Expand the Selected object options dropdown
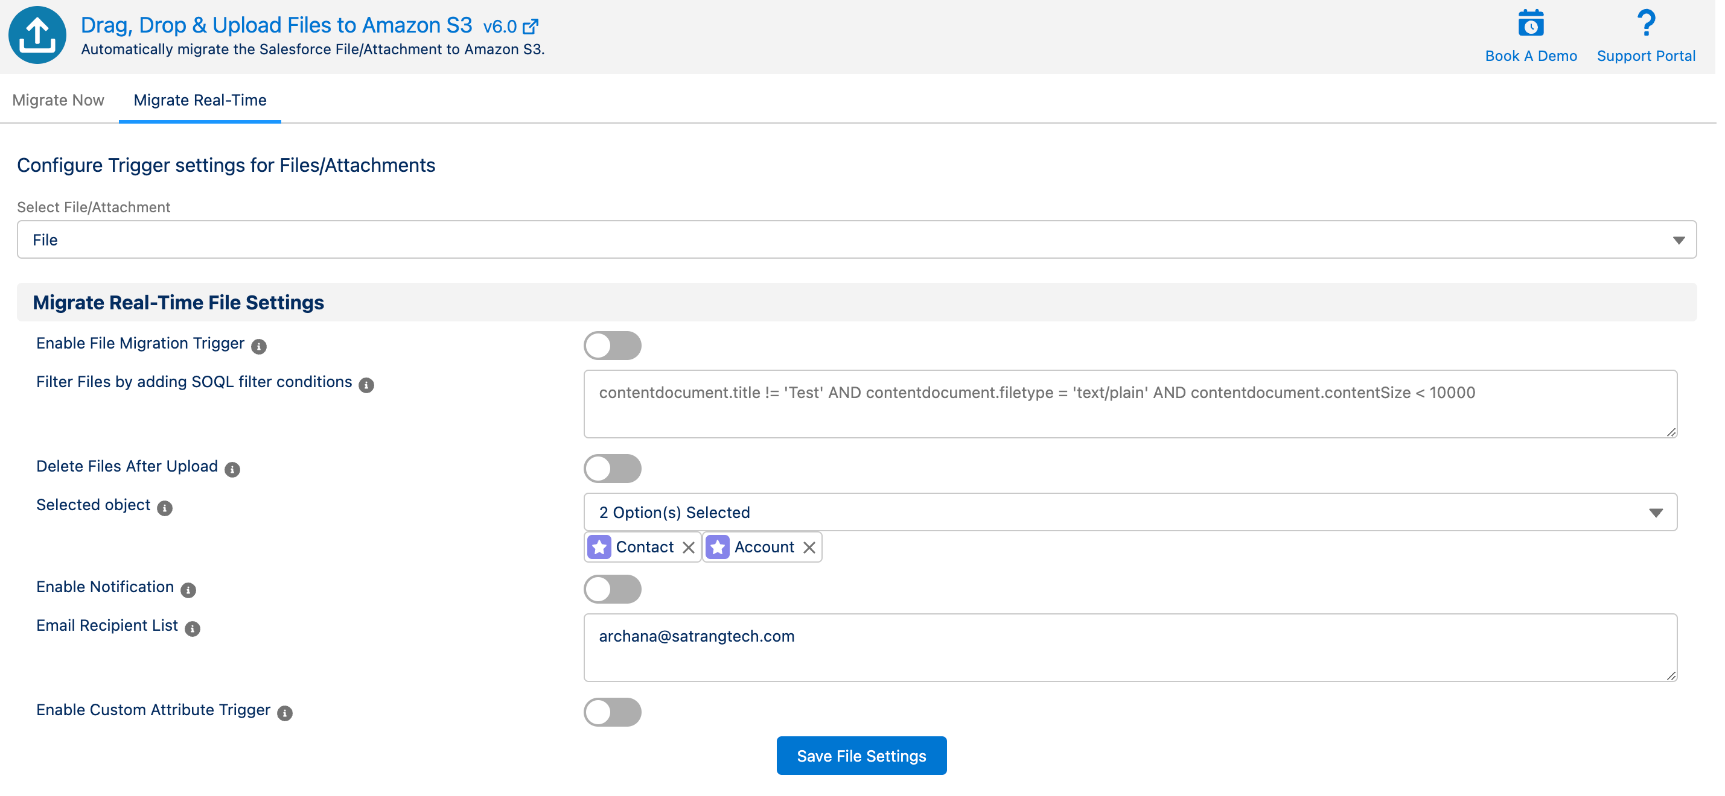This screenshot has width=1725, height=796. pyautogui.click(x=1130, y=512)
